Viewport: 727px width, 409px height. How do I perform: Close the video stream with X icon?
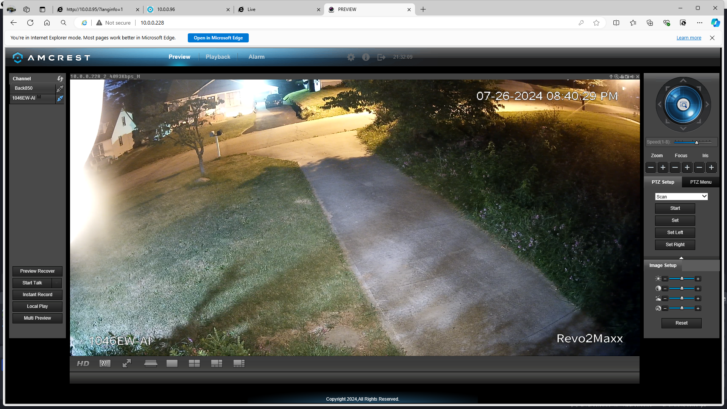pos(638,76)
